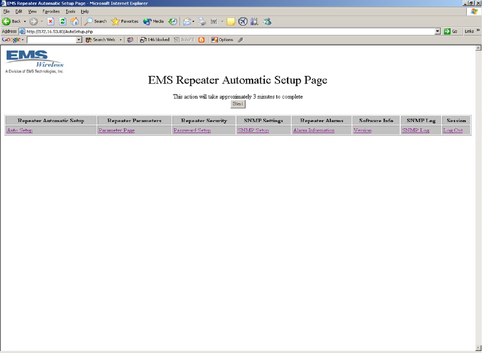Click the AutoFill toolbar button
Screen dimensions: 482x353
pyautogui.click(x=184, y=40)
